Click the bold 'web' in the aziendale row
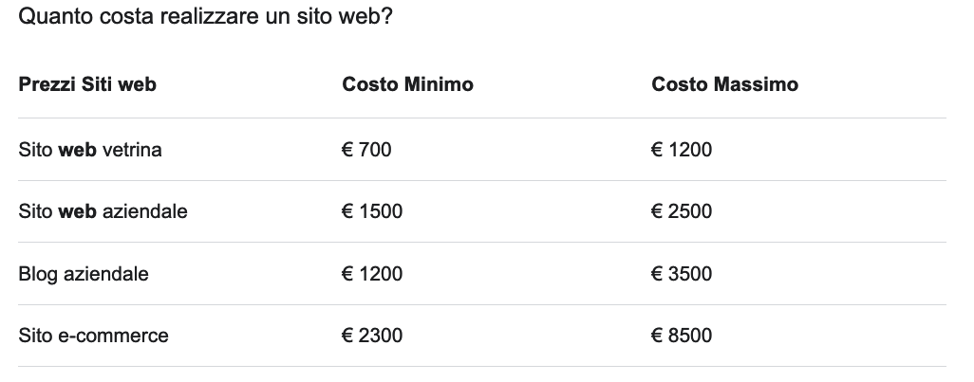The image size is (974, 382). pos(78,211)
